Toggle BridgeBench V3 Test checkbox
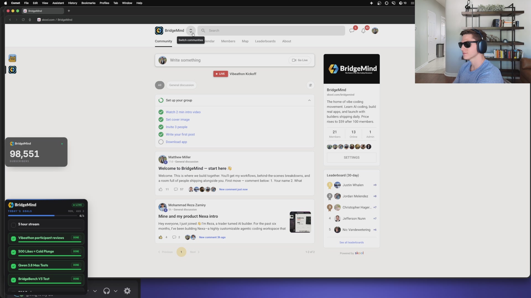Viewport: 531px width, 298px height. pyautogui.click(x=13, y=280)
